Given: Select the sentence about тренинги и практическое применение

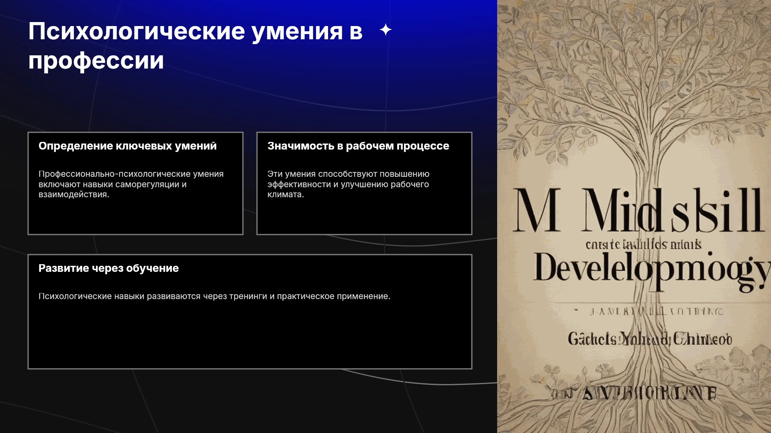Looking at the screenshot, I should click(x=214, y=296).
